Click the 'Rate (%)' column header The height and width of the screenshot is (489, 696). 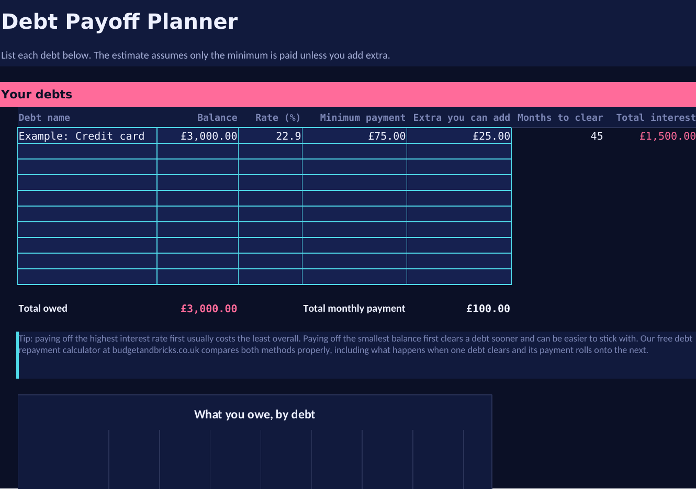pos(278,118)
